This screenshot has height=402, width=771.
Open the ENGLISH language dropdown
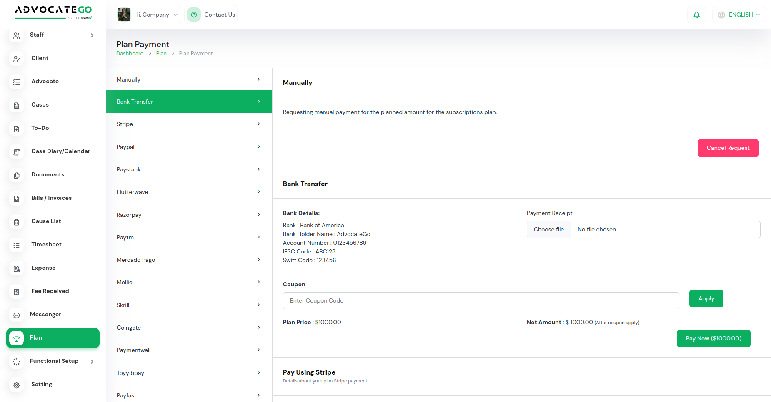(739, 15)
